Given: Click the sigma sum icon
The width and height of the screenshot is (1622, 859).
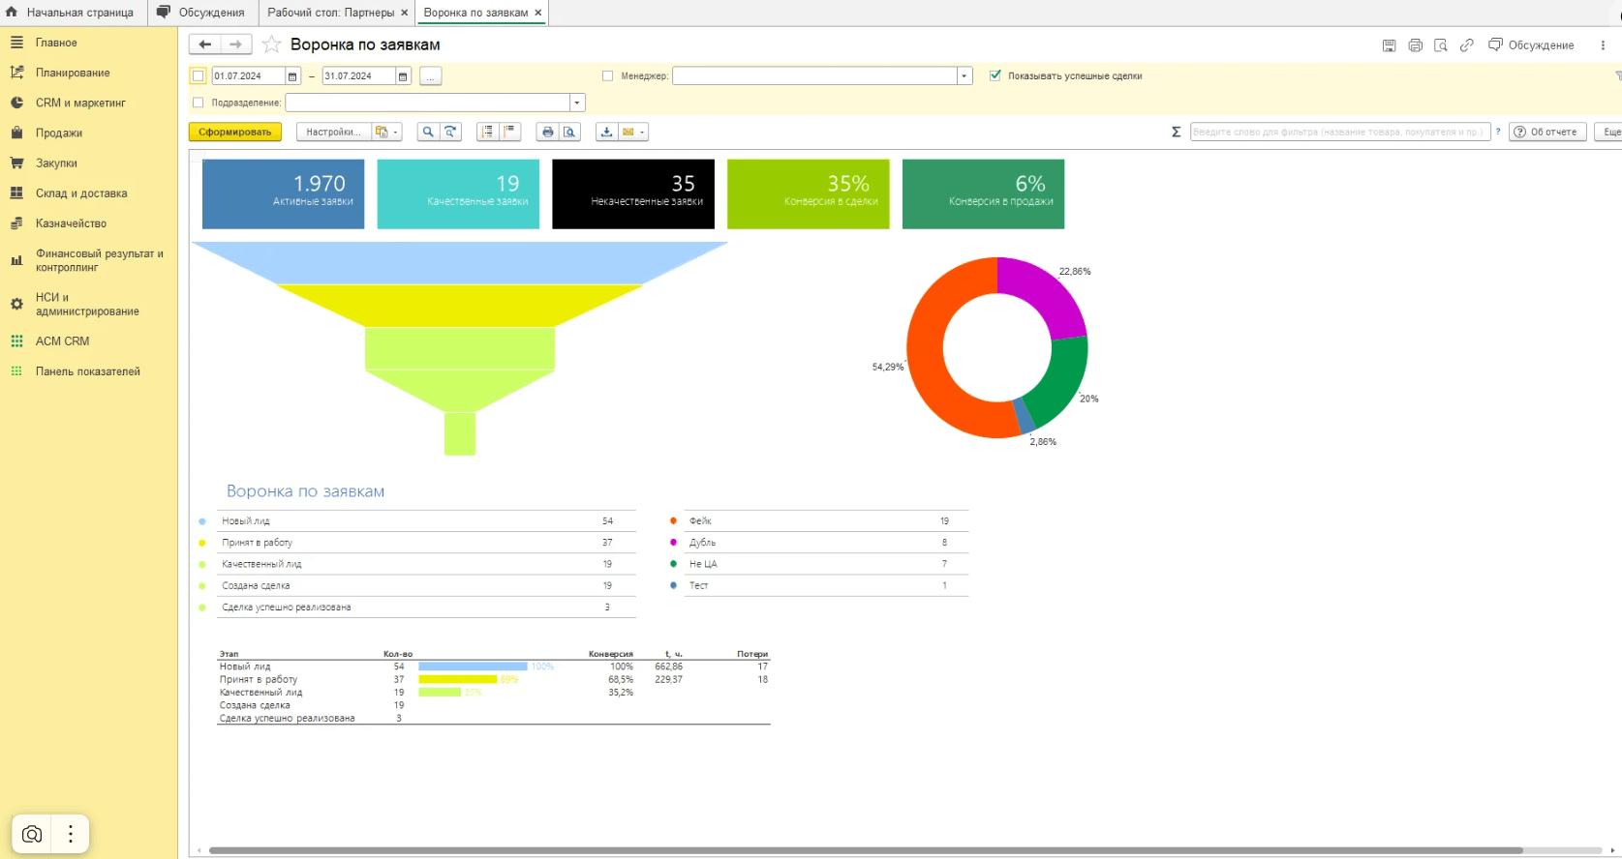Looking at the screenshot, I should (1176, 132).
